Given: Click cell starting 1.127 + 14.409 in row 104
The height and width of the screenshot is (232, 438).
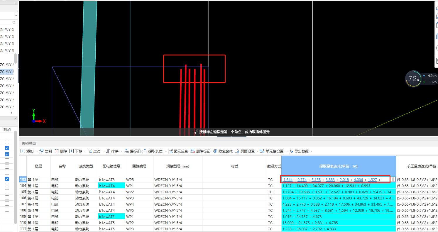Looking at the screenshot, I should point(339,186).
